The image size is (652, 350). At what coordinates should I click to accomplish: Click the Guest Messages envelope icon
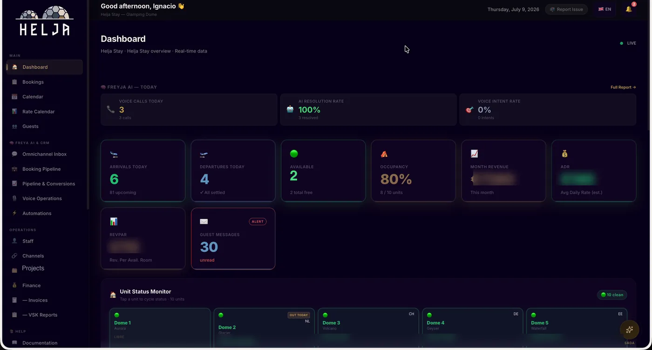click(204, 222)
